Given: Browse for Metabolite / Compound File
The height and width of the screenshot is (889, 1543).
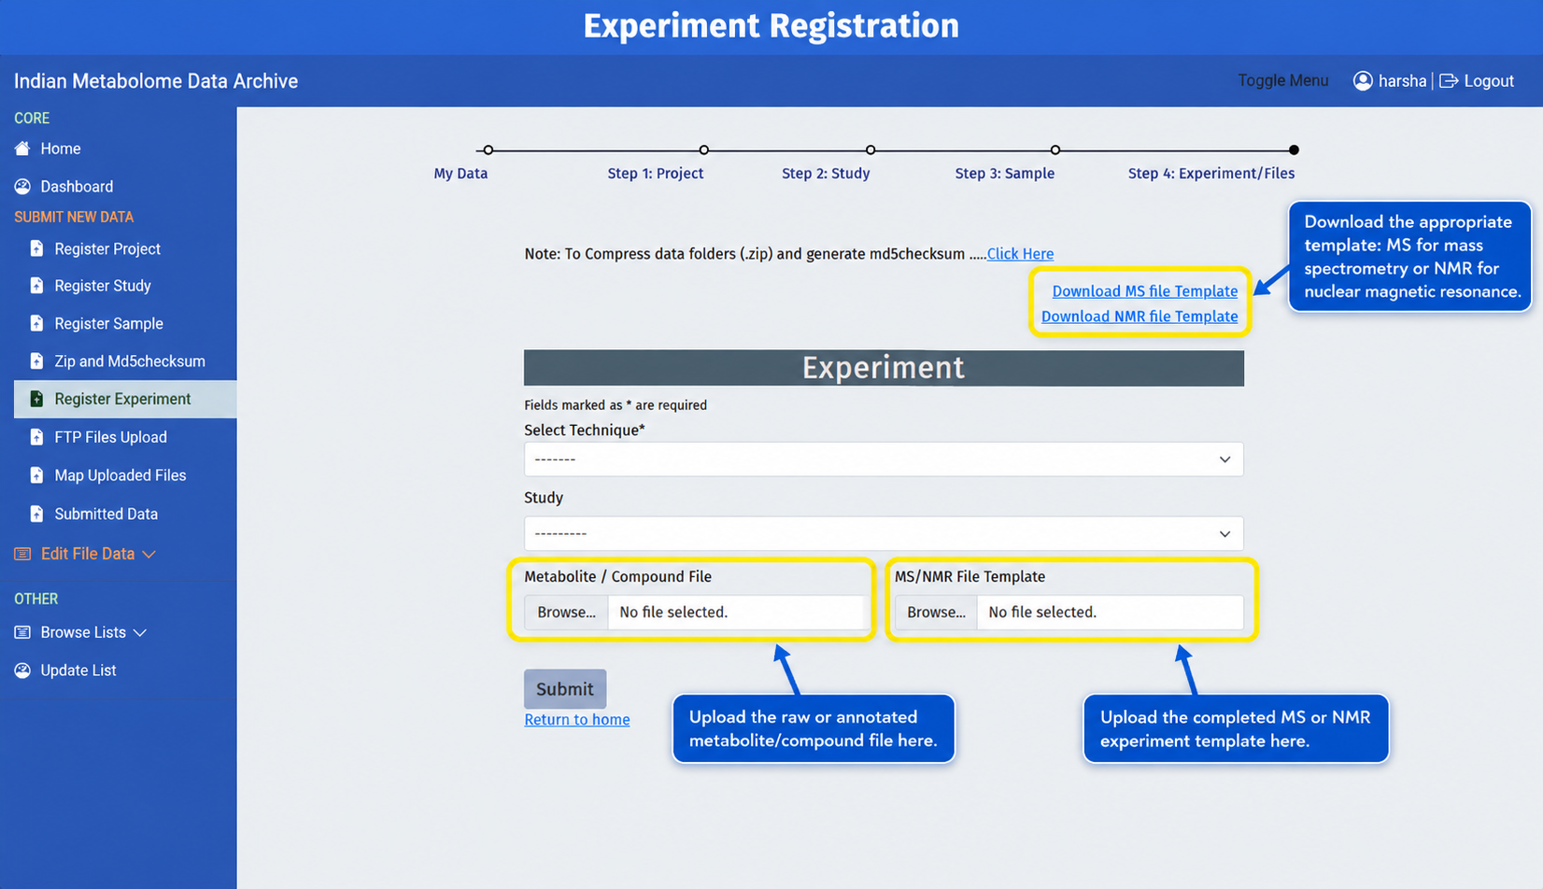Looking at the screenshot, I should point(566,613).
